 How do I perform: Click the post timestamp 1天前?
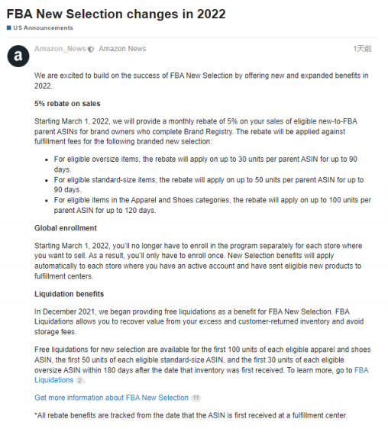pyautogui.click(x=362, y=49)
